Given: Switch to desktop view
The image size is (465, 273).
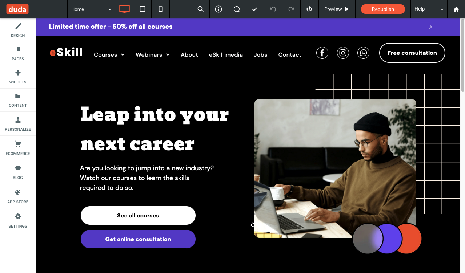Looking at the screenshot, I should coord(124,9).
